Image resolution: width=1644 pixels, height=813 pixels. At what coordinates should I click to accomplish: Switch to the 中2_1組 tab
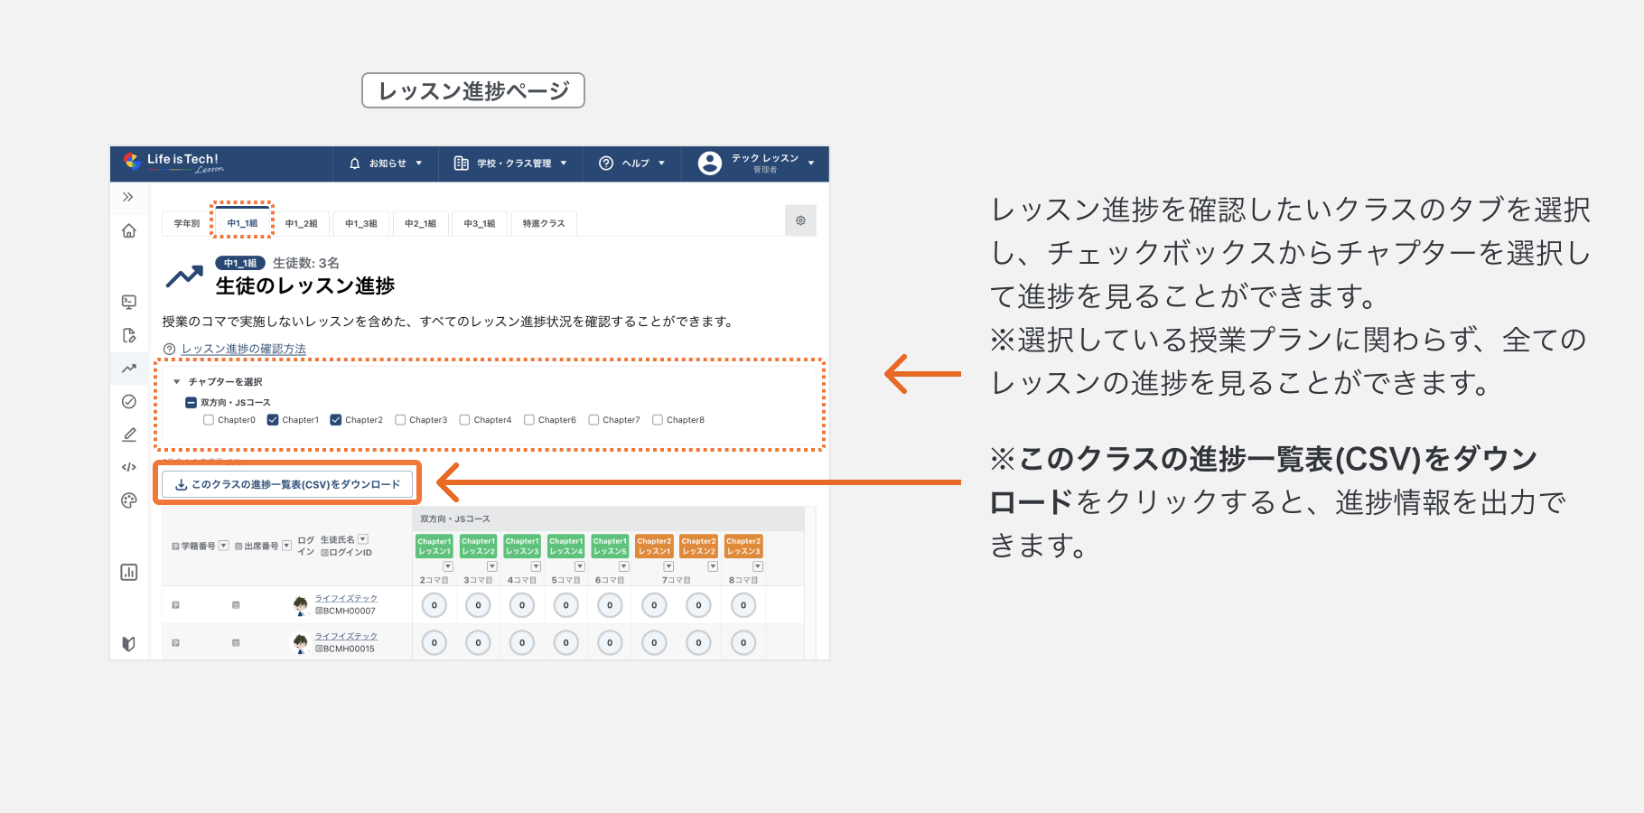click(420, 222)
